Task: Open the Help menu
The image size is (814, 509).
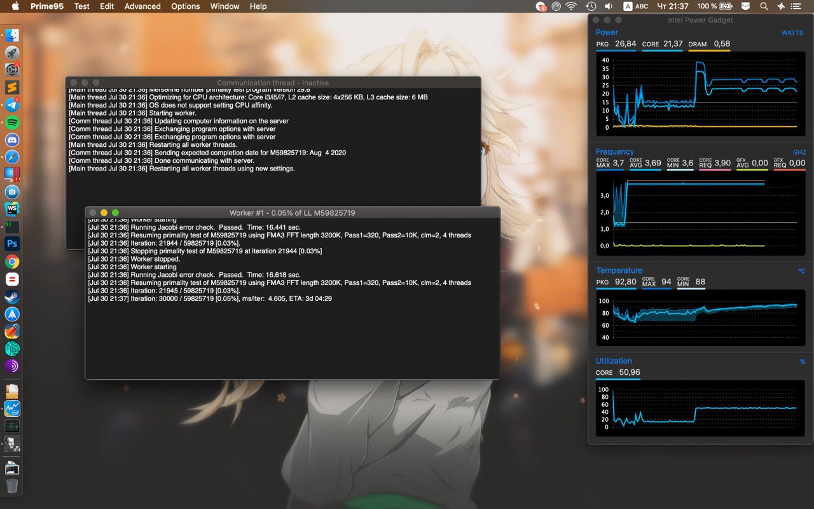Action: [258, 6]
